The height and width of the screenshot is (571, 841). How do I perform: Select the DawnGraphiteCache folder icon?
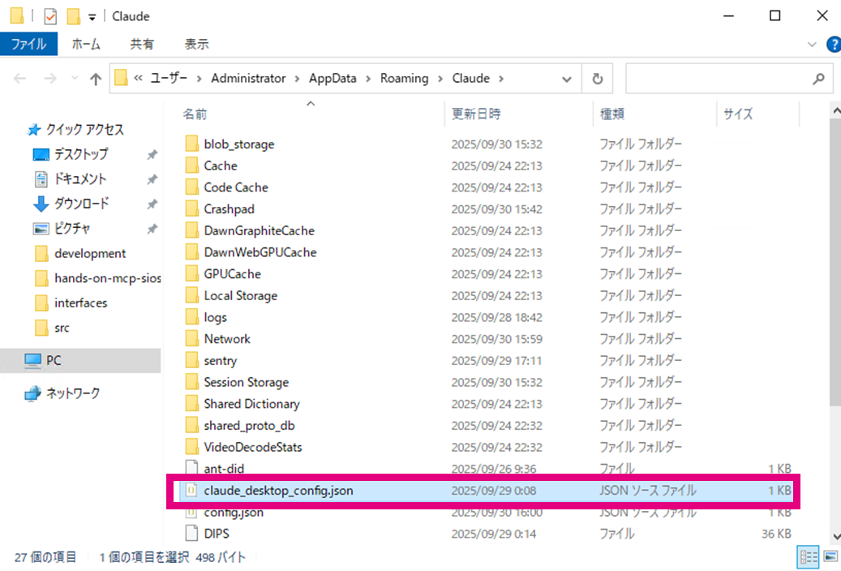pyautogui.click(x=191, y=231)
